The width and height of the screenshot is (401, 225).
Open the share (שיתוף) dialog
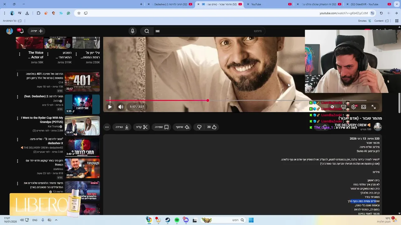click(x=183, y=127)
